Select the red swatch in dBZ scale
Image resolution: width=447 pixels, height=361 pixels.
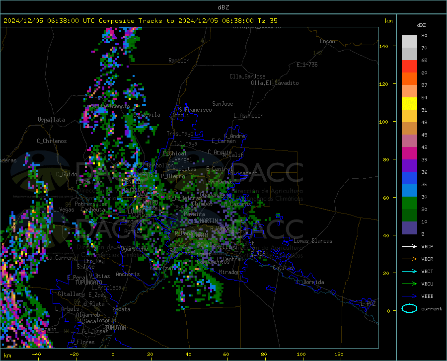pos(409,67)
